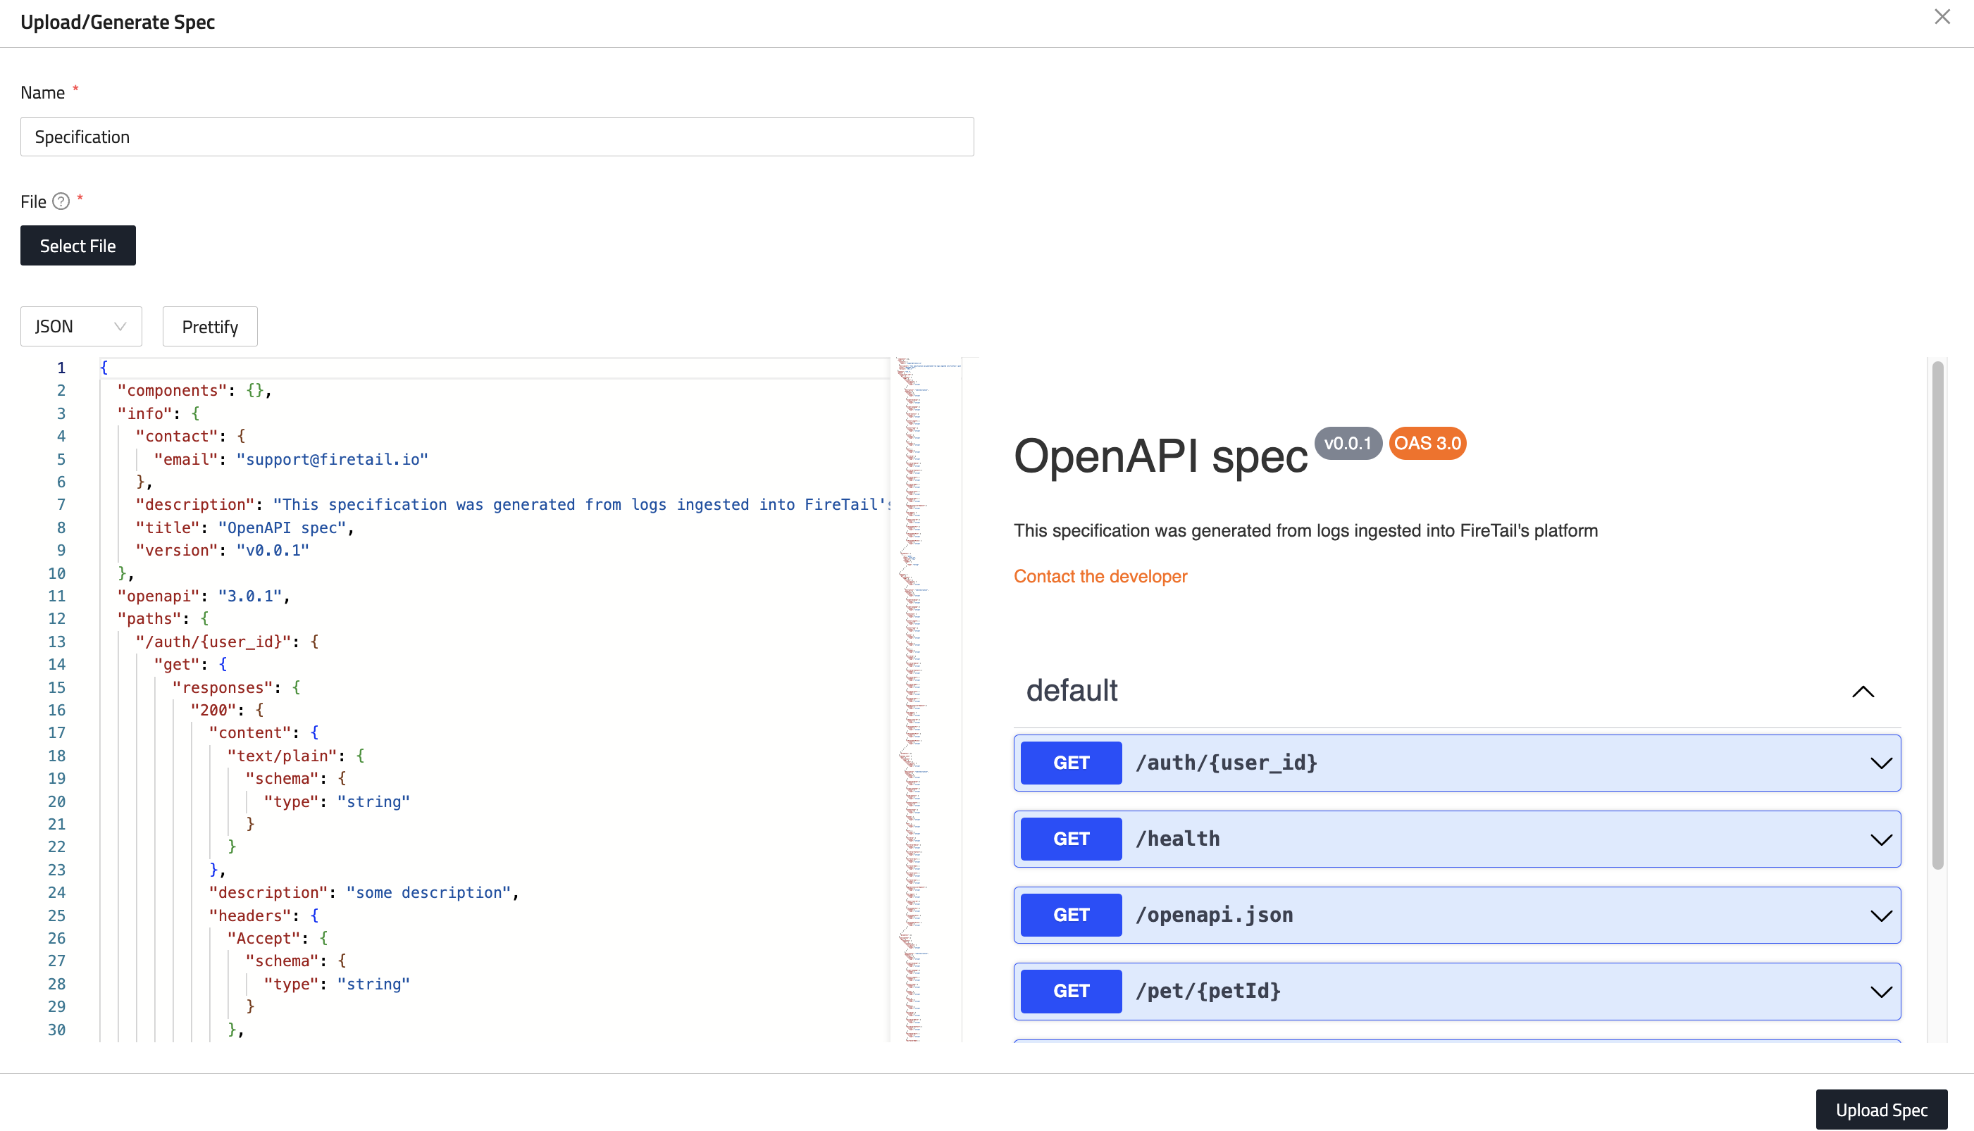Screen dimensions: 1974x1131
Task: Click line 13 in the code editor
Action: click(x=227, y=642)
